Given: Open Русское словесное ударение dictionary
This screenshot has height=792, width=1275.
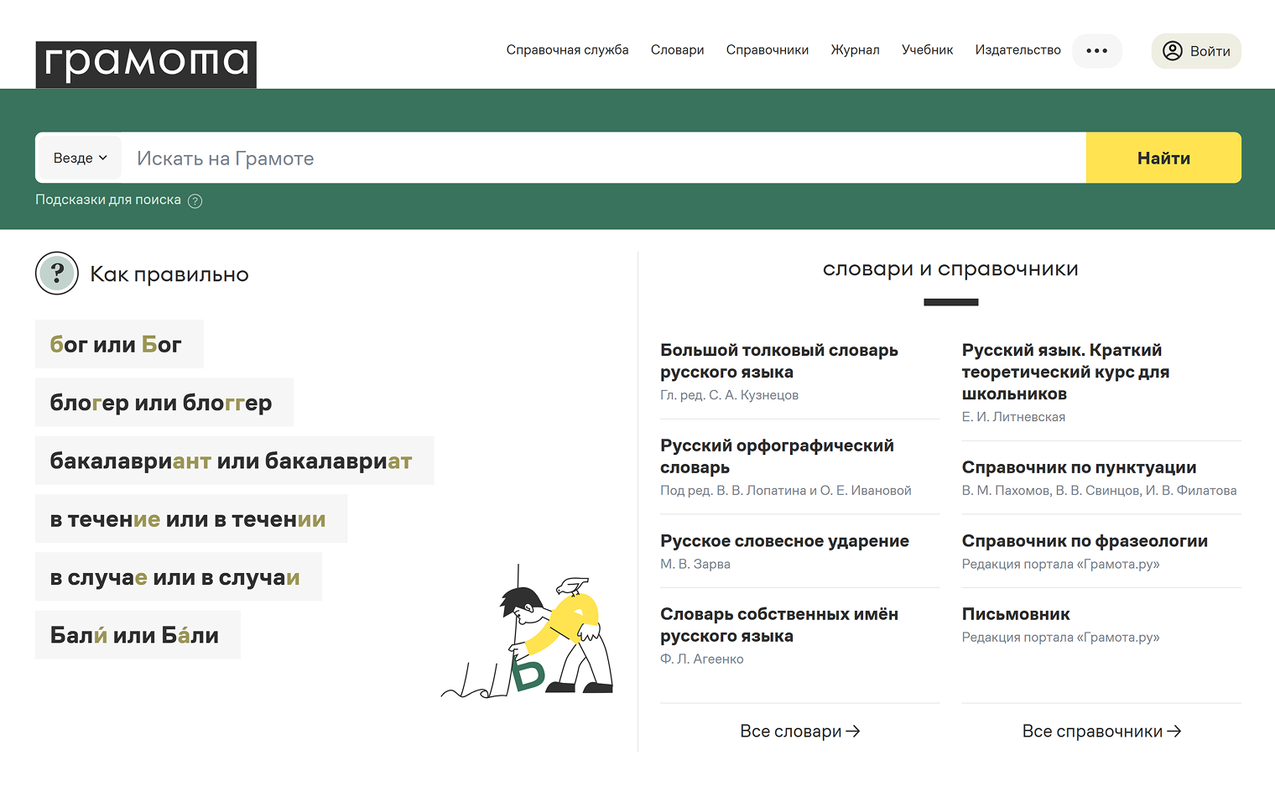Looking at the screenshot, I should tap(784, 541).
